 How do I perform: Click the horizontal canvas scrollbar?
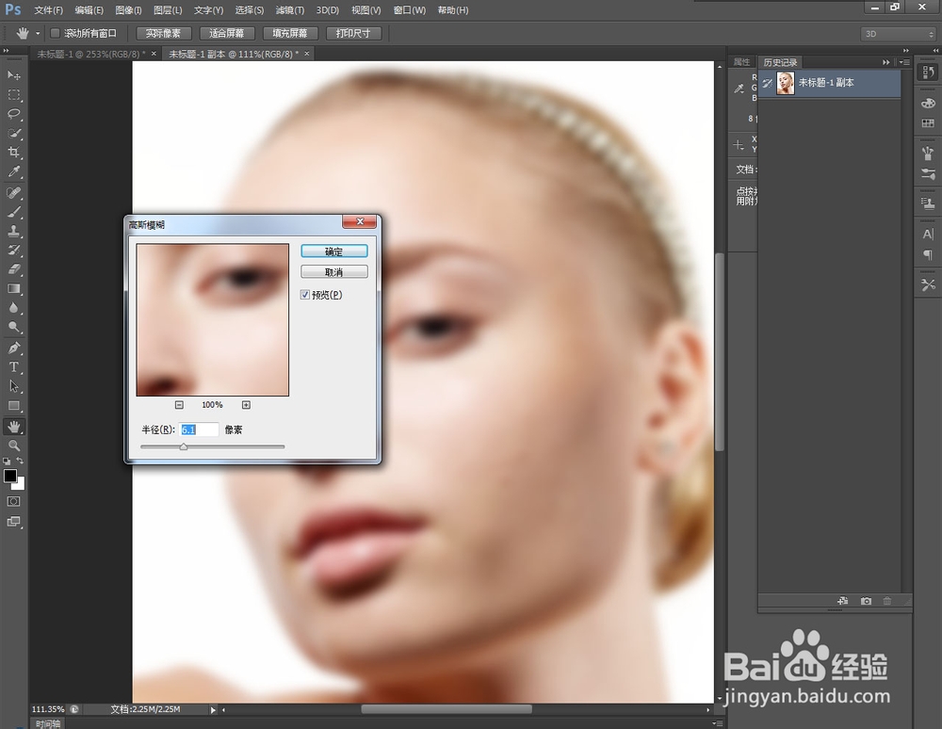click(x=447, y=709)
